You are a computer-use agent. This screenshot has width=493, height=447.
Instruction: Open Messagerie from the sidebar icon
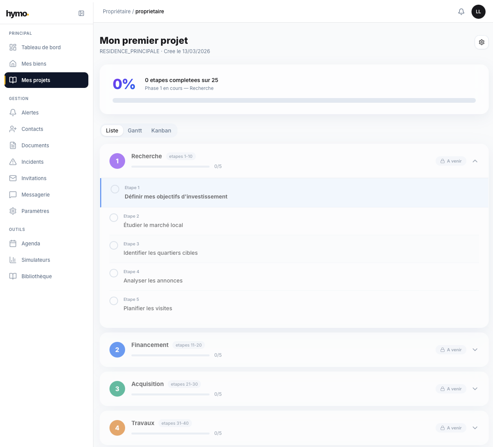point(12,195)
